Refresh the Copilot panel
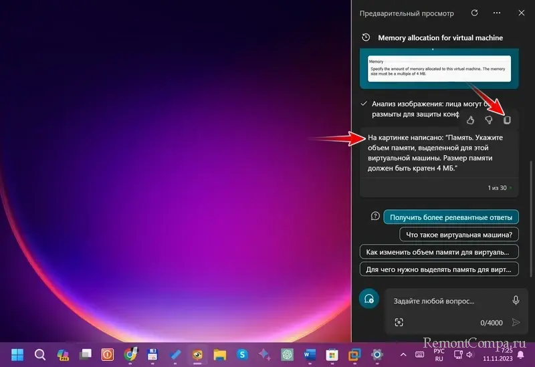 pyautogui.click(x=475, y=13)
